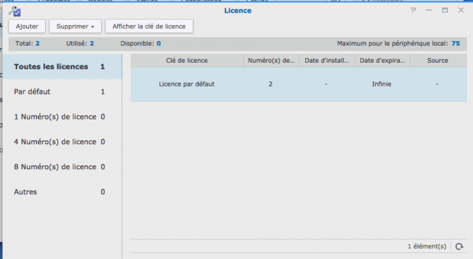Image resolution: width=473 pixels, height=259 pixels.
Task: Open 8 Numéro(s) de licence category
Action: coord(63,167)
